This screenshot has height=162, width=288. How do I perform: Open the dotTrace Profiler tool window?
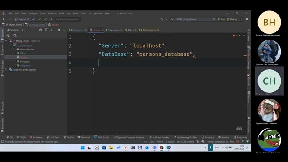159,137
